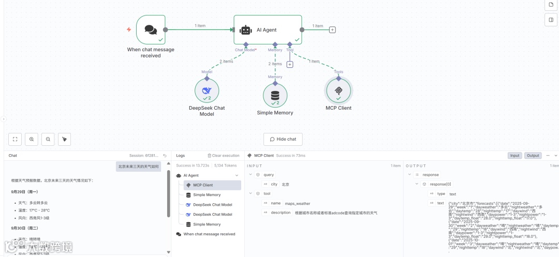The width and height of the screenshot is (559, 257).
Task: Click the Success in 73ms status
Action: point(290,156)
